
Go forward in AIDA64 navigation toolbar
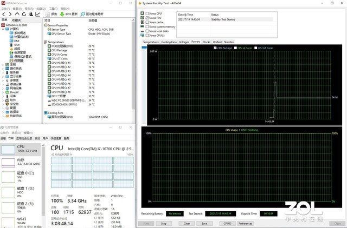(10, 15)
